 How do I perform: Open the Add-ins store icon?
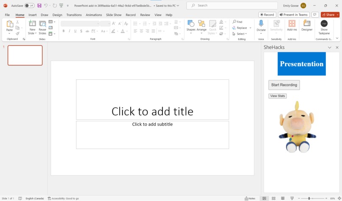click(x=292, y=23)
